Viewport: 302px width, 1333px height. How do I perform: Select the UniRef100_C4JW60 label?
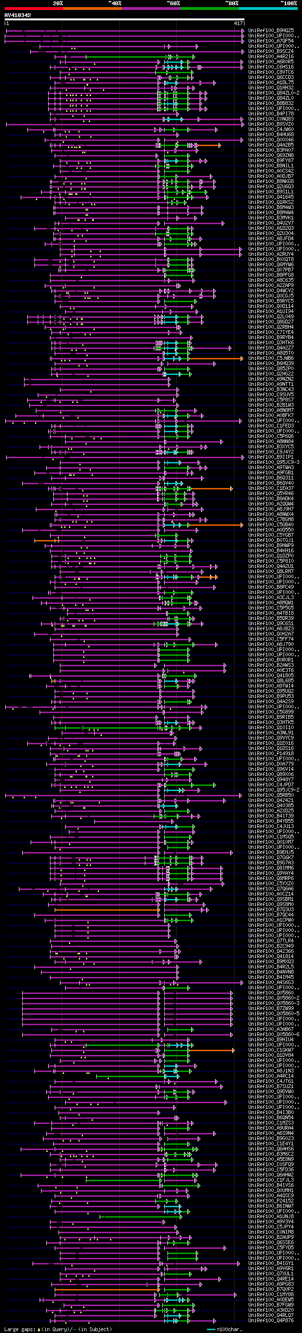[271, 130]
